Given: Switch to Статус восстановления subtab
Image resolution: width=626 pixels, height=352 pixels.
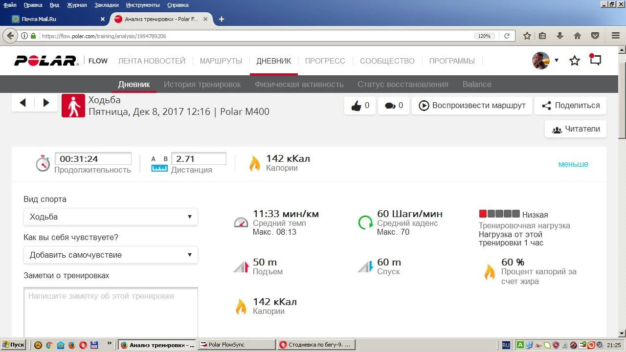Looking at the screenshot, I should point(403,84).
